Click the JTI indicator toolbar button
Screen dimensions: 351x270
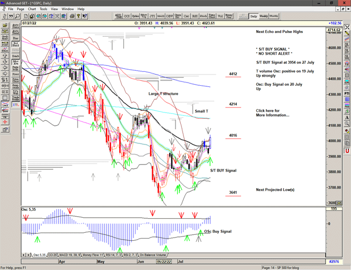coord(153,17)
